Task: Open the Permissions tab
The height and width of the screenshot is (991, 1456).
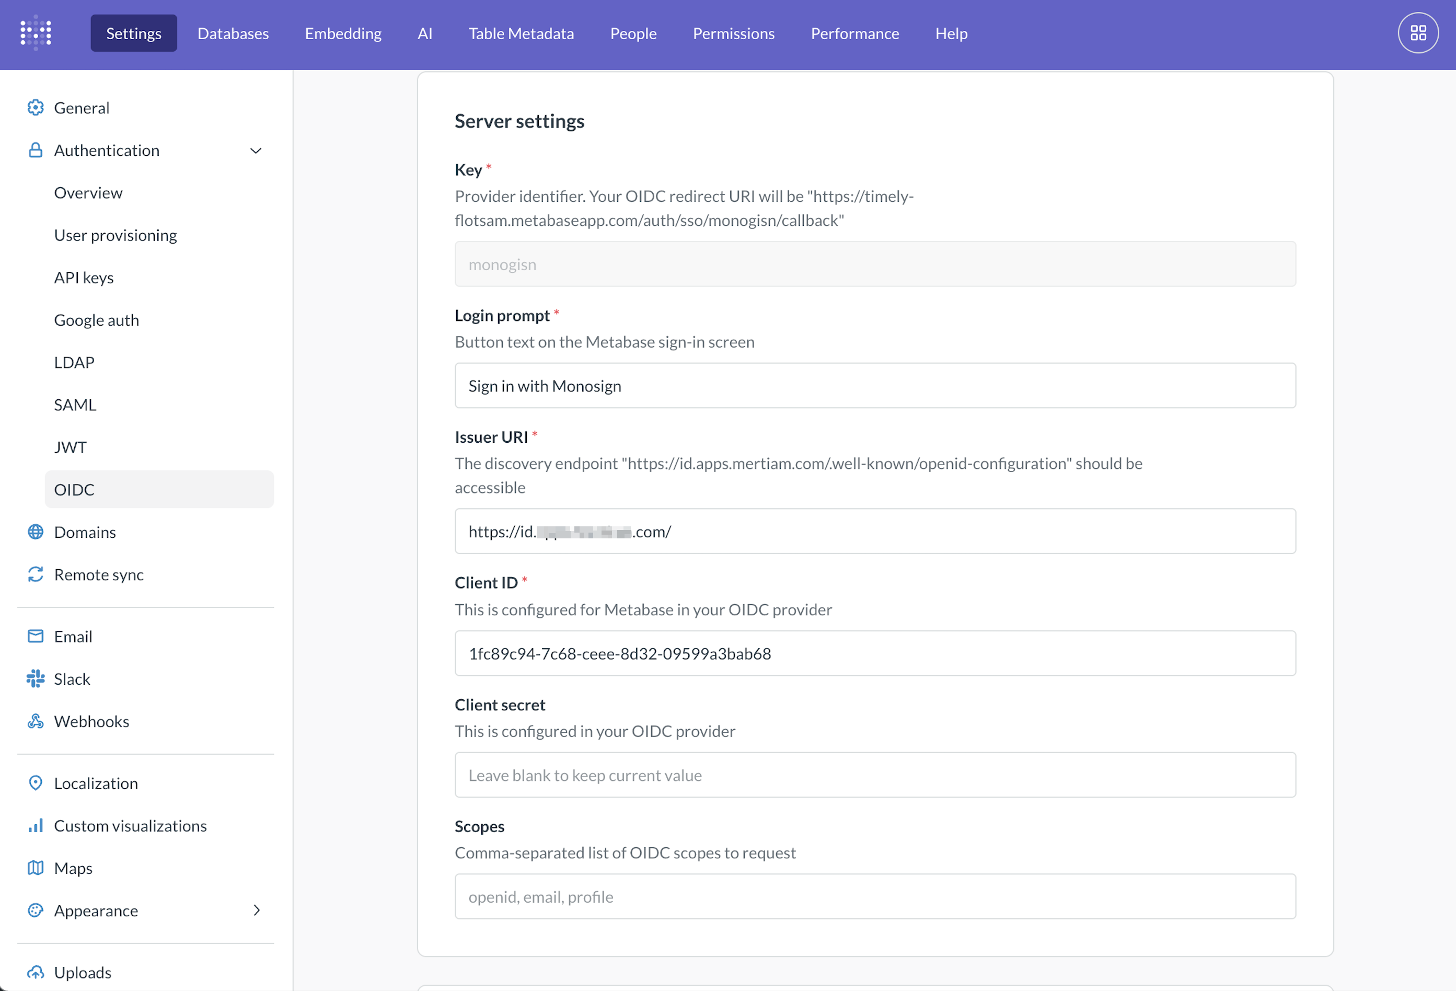Action: coord(734,33)
